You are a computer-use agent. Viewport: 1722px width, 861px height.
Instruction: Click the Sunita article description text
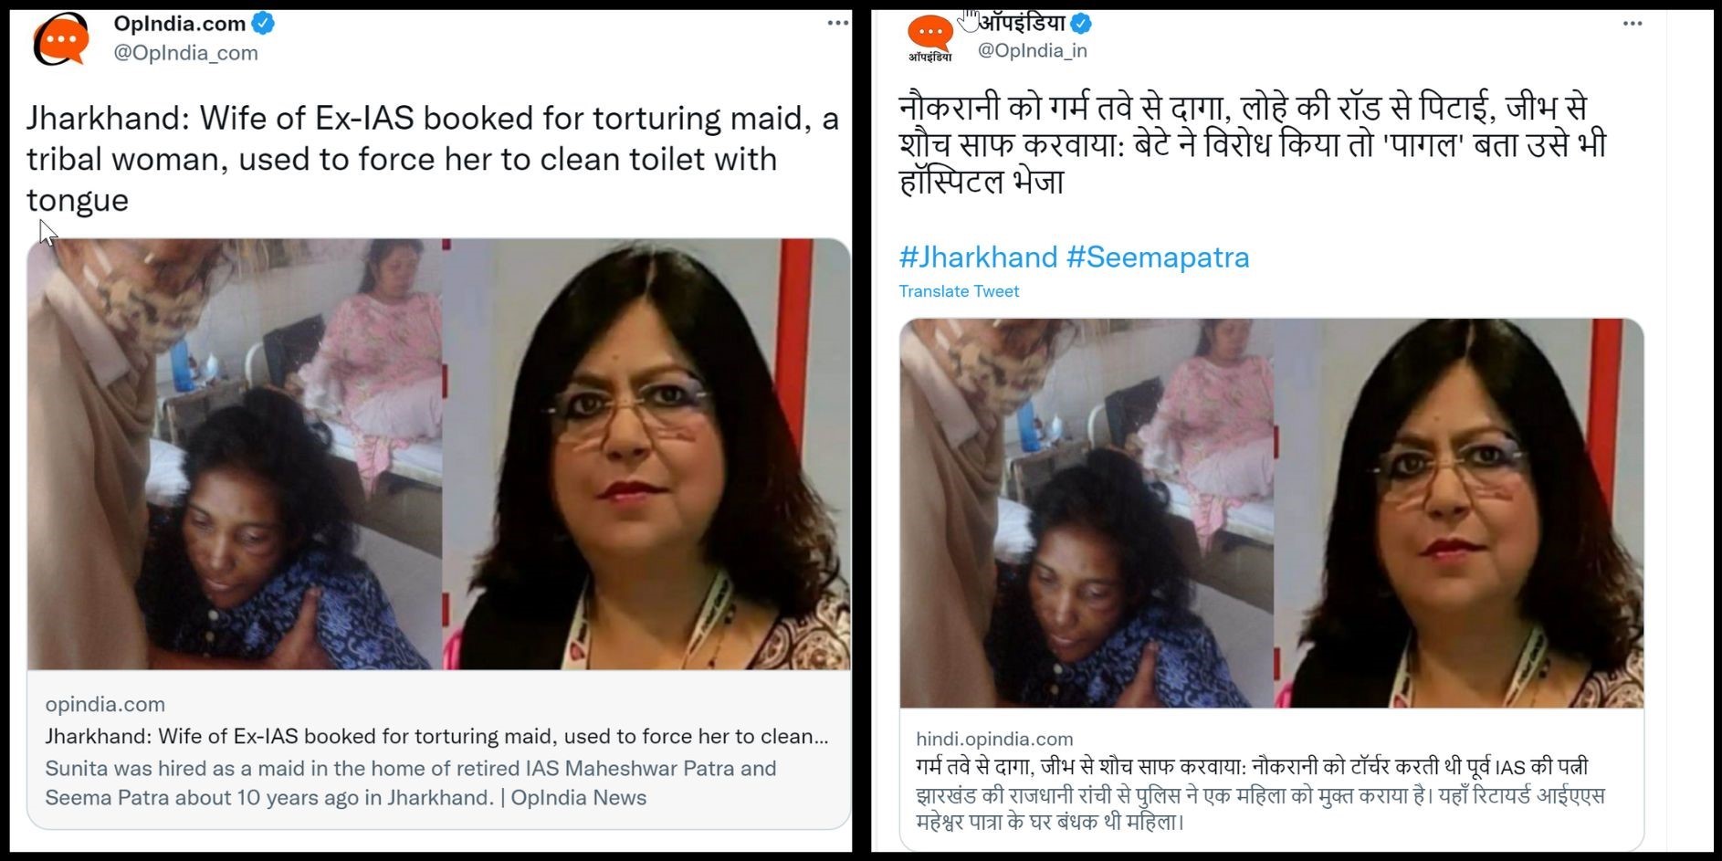[411, 782]
